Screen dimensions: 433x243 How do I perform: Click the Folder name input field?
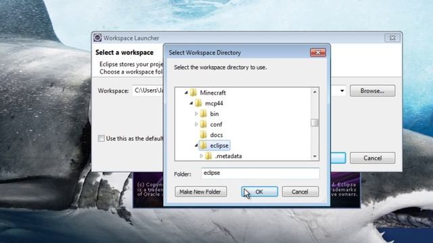[x=260, y=173]
